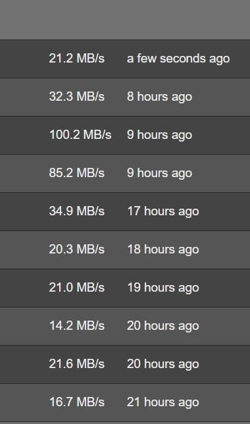Screen dimensions: 250x424
Task: Click the '21 hours ago' timestamp
Action: (163, 403)
